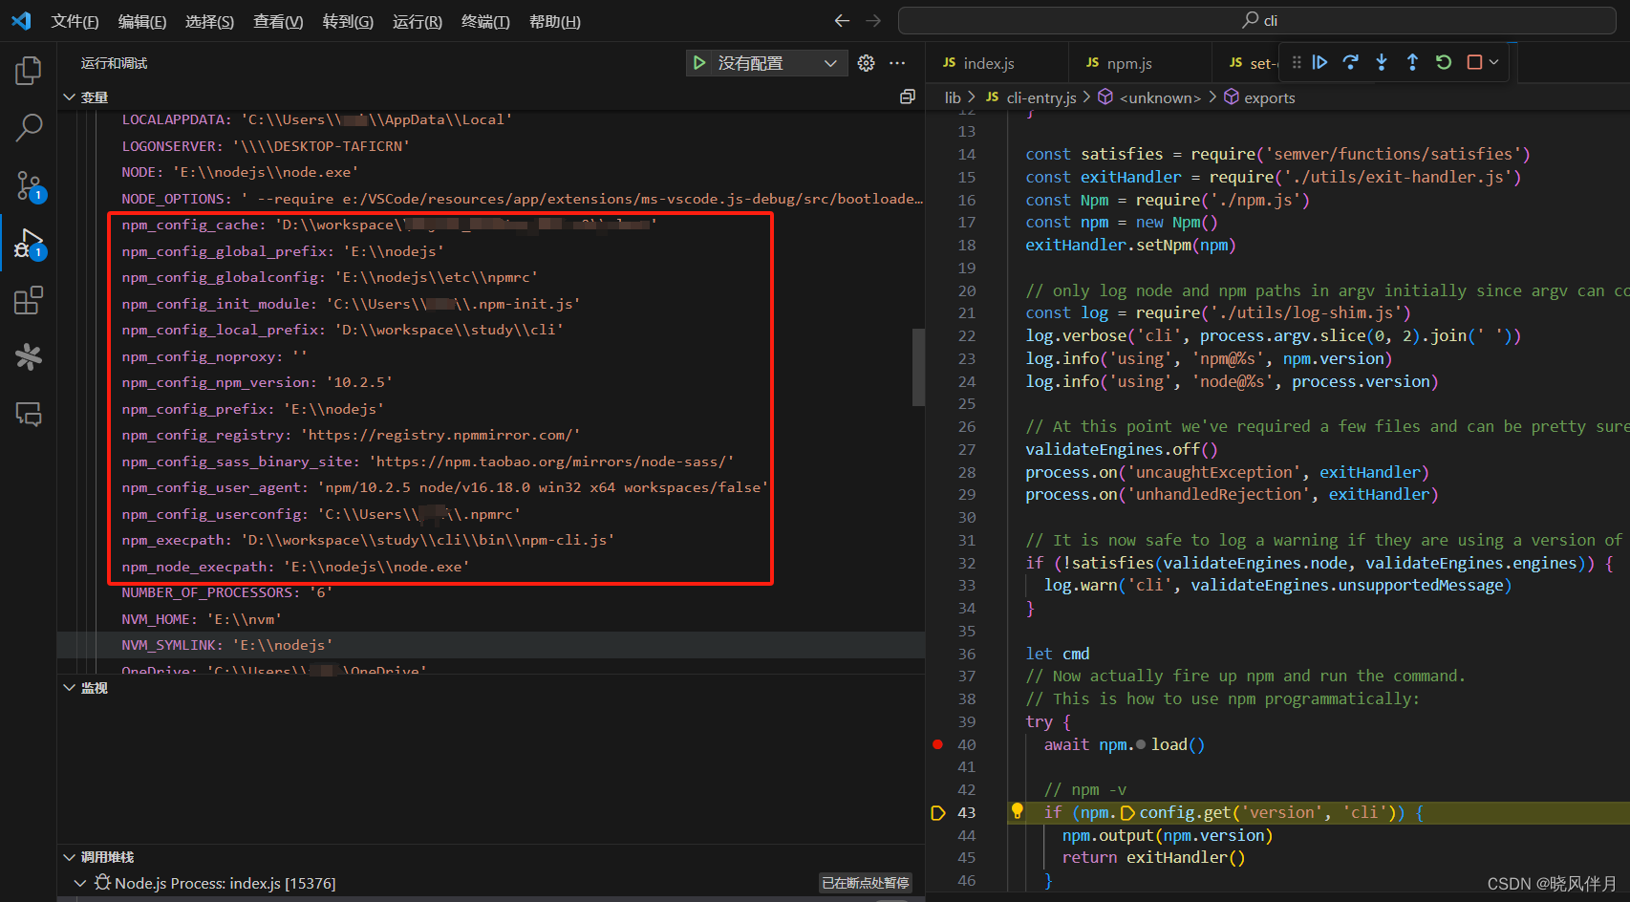Image resolution: width=1630 pixels, height=902 pixels.
Task: Switch to the npm.js editor tab
Action: [x=1139, y=63]
